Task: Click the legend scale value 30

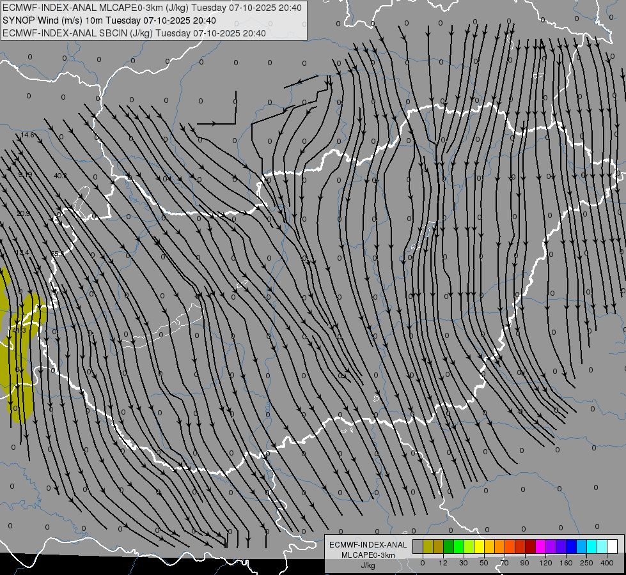Action: 464,563
